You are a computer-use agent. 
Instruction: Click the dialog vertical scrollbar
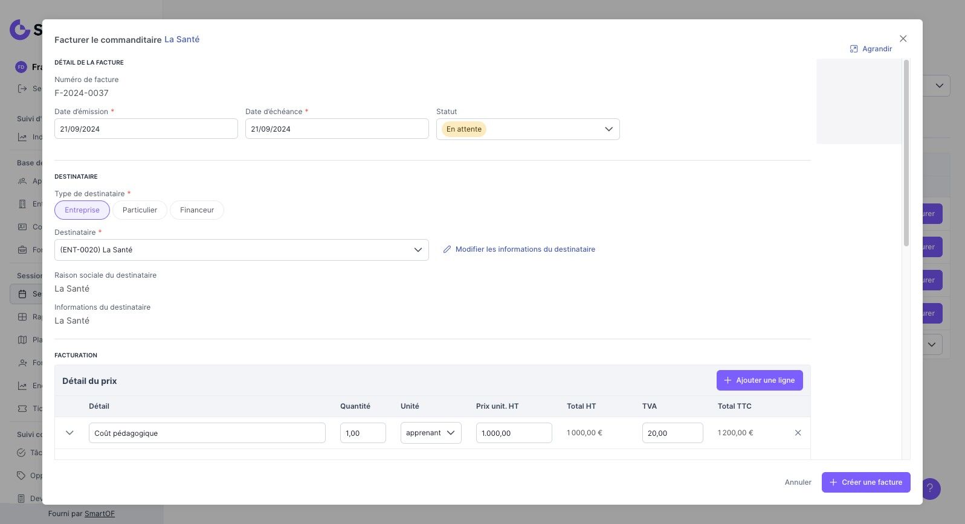point(906,152)
